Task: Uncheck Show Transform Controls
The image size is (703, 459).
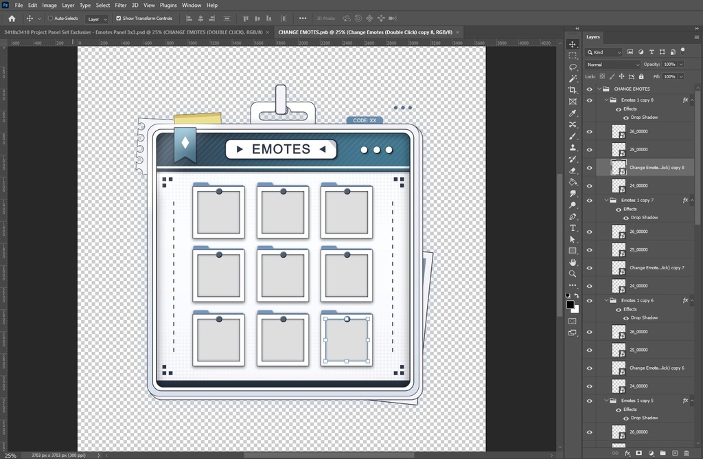Action: tap(119, 19)
